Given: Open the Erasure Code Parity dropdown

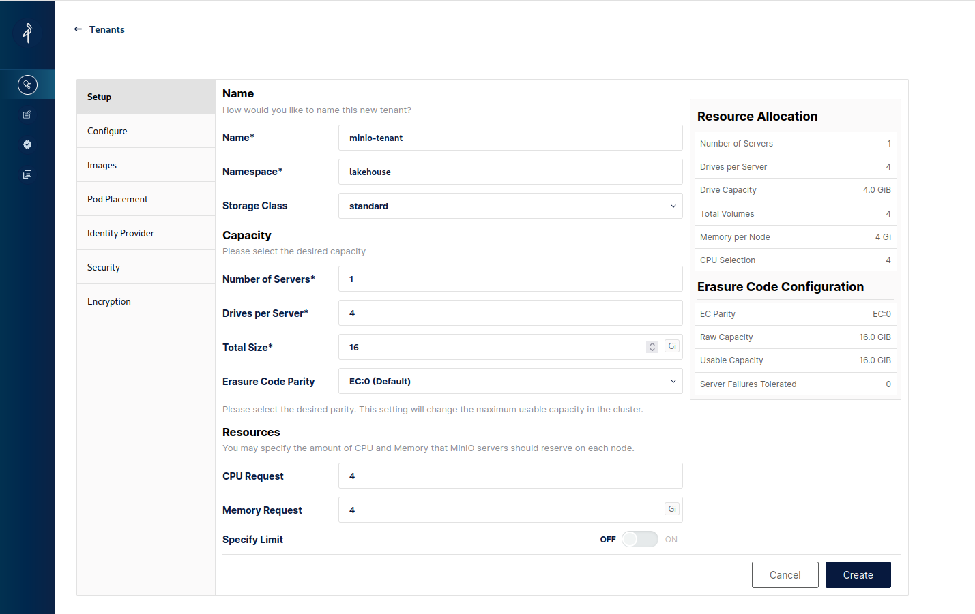Looking at the screenshot, I should pos(510,381).
